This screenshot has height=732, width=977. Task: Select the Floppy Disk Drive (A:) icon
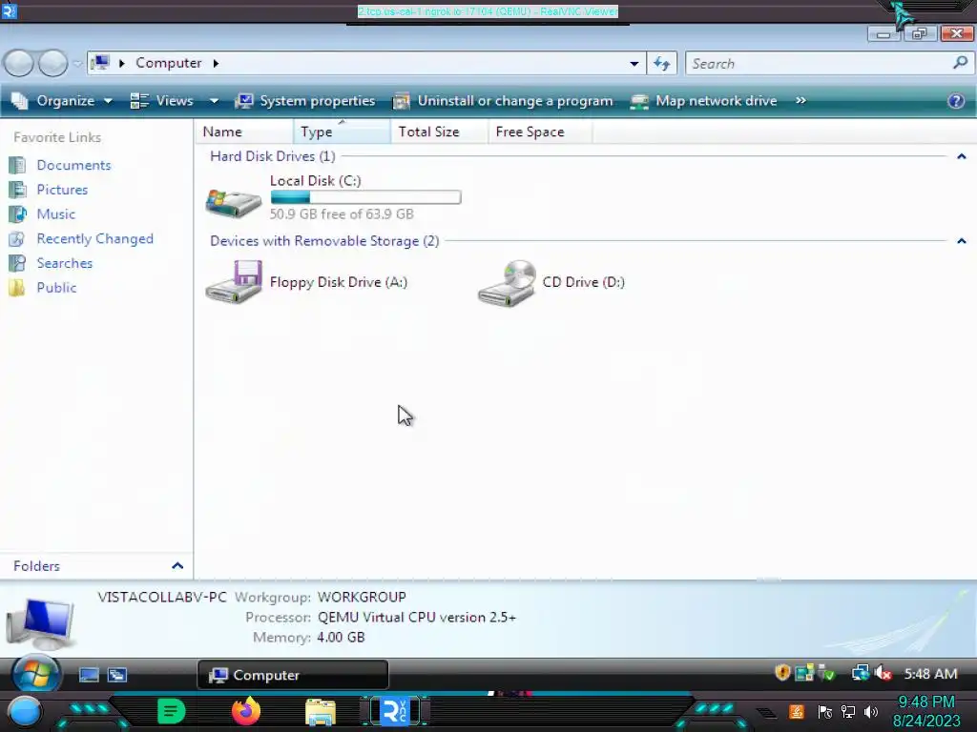coord(234,282)
